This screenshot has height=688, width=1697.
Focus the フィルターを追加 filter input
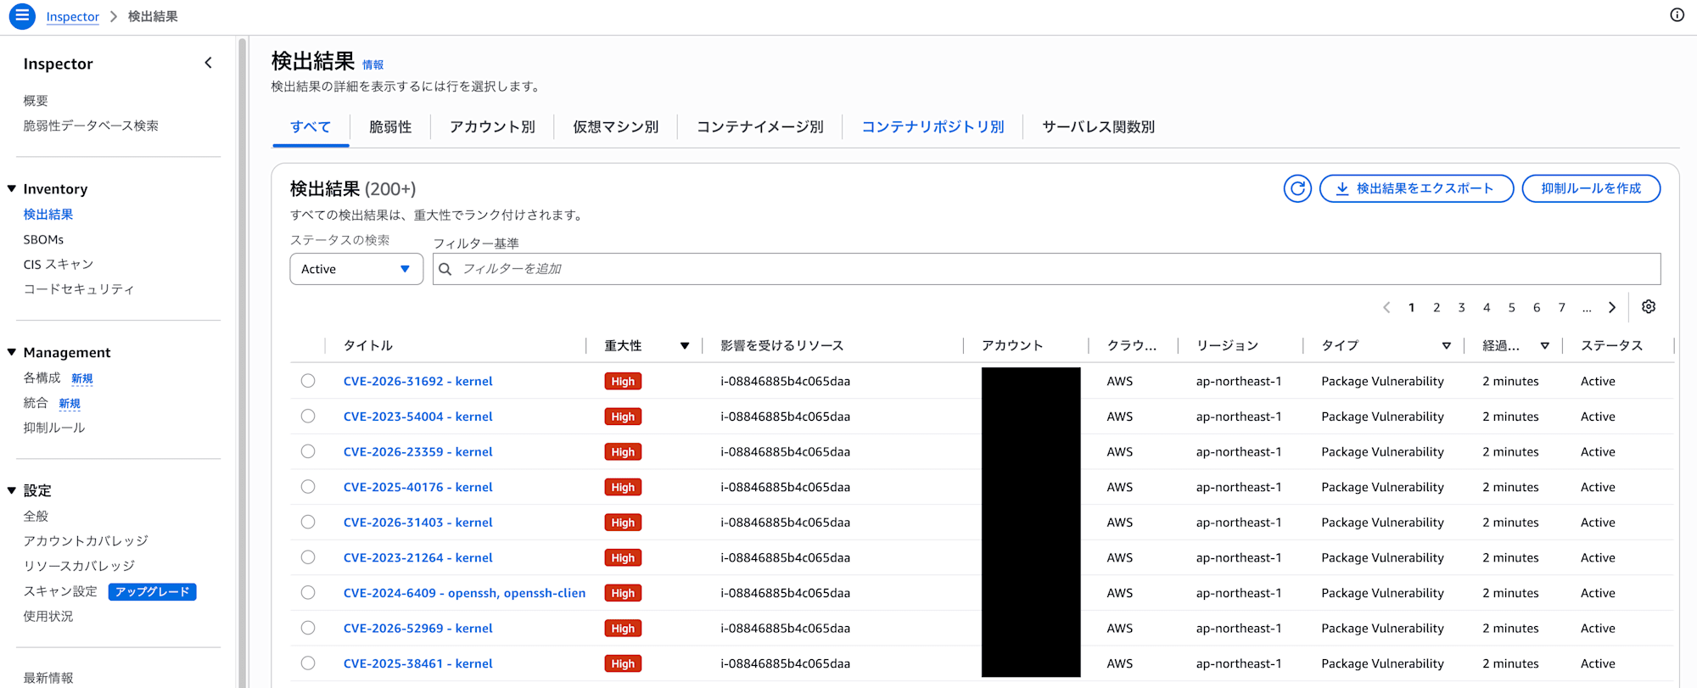coord(1046,269)
